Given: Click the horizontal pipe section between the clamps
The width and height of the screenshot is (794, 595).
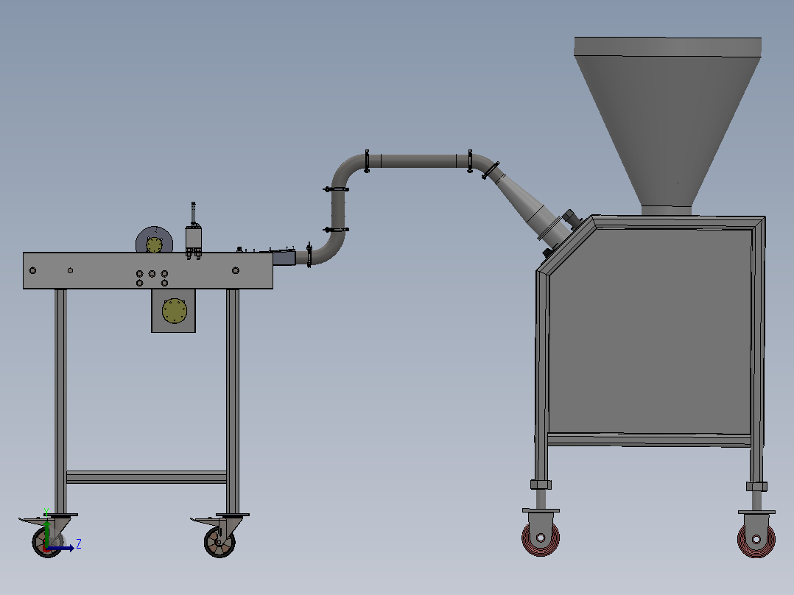Looking at the screenshot, I should (x=418, y=161).
